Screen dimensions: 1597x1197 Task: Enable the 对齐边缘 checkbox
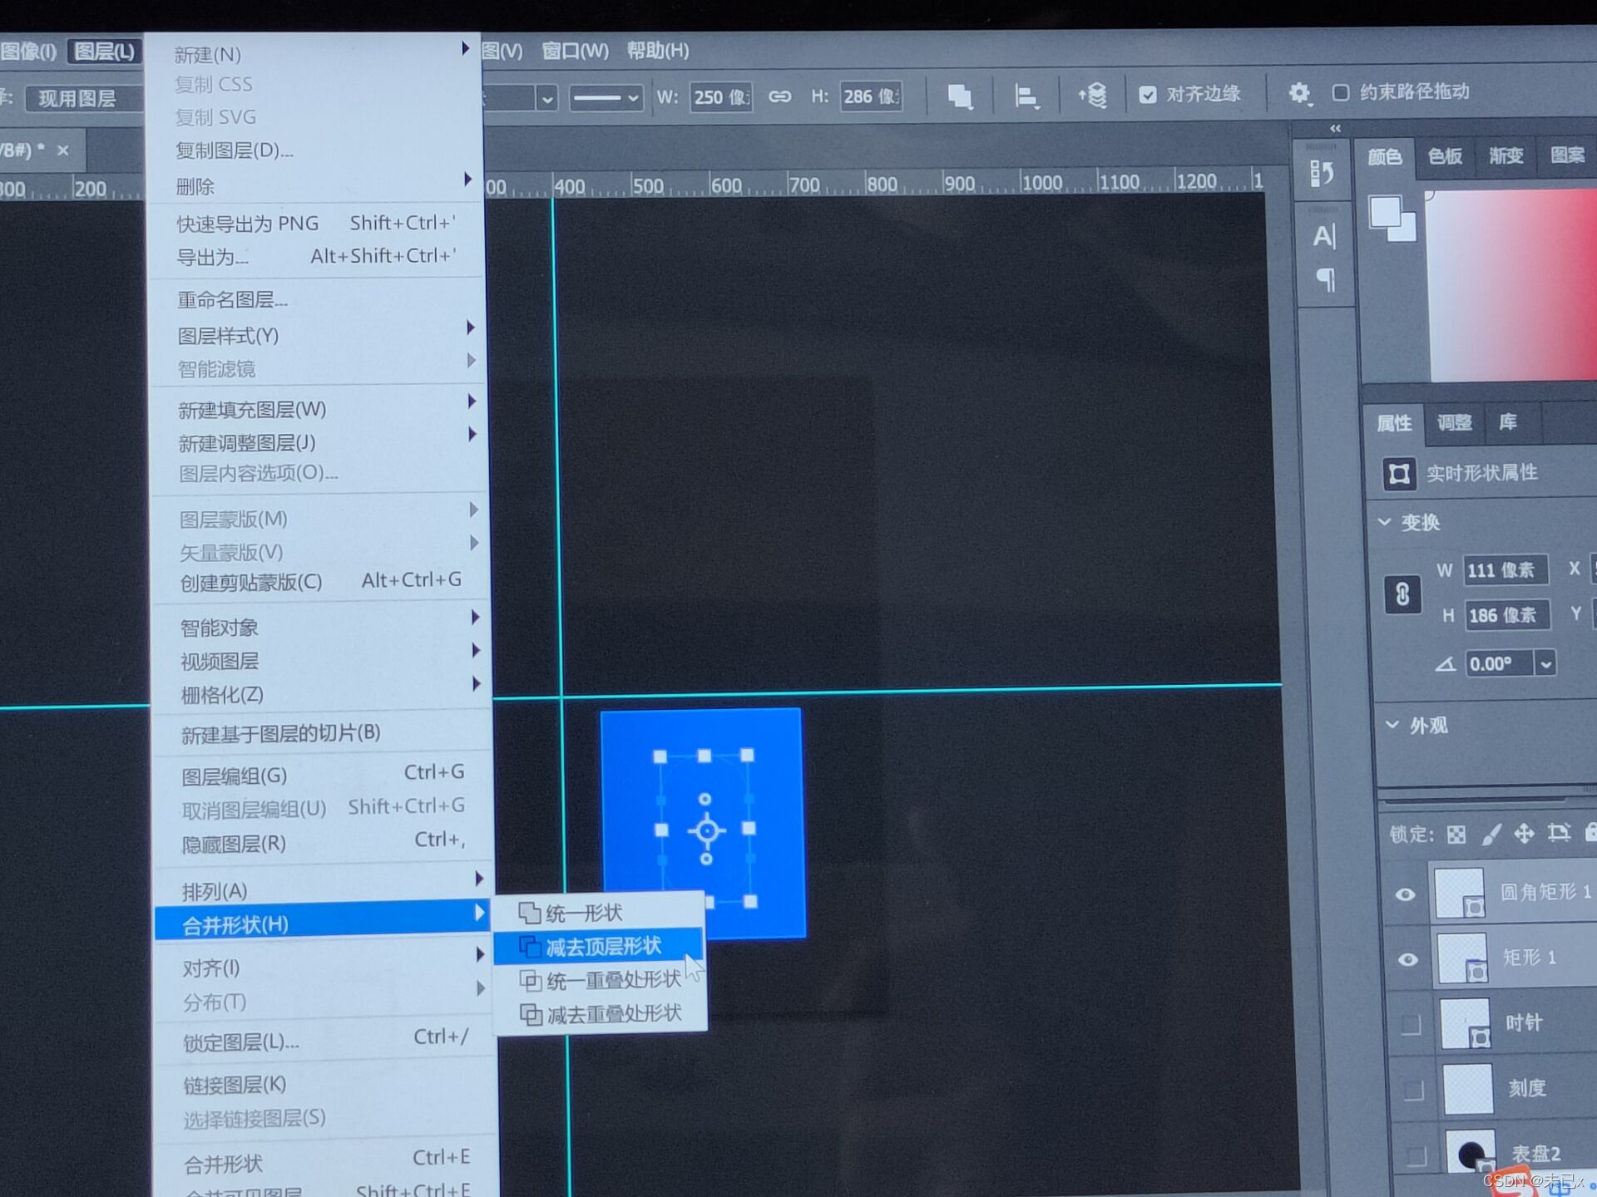coord(1148,95)
